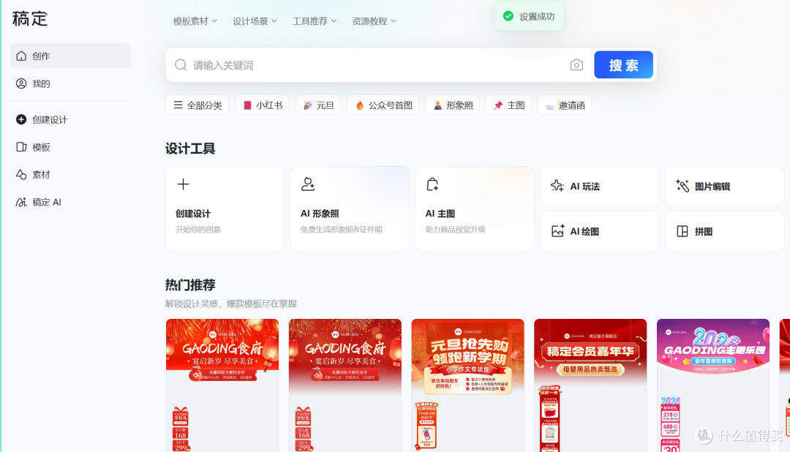The height and width of the screenshot is (452, 790).
Task: Select the 素材 sidebar label
Action: 41,174
